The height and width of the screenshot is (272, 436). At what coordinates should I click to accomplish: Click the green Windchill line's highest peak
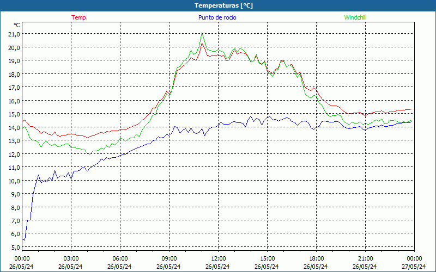point(202,33)
